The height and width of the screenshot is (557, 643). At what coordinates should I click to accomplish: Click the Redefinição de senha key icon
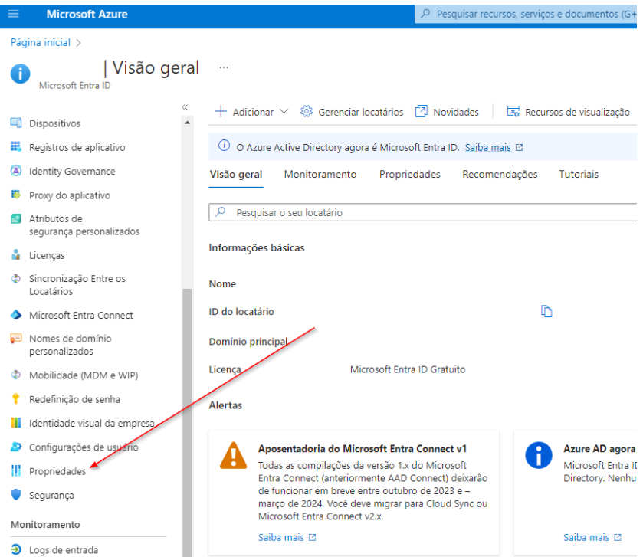click(16, 398)
